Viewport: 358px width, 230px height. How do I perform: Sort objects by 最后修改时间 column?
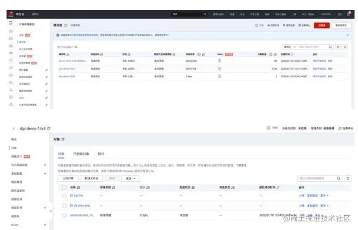[x=278, y=187]
